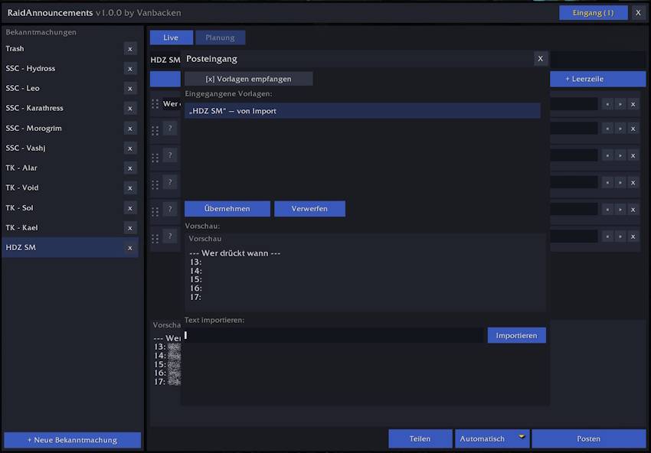Click the right arrow on the Wer row
The width and height of the screenshot is (651, 453).
coord(620,104)
